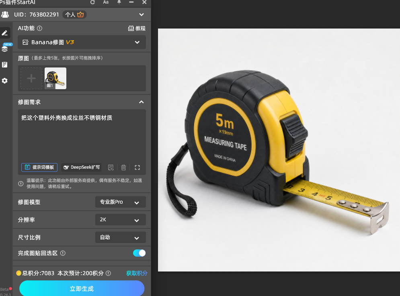Toggle the 完成图贴回选区 switch
Viewport: 400px width, 296px height.
tap(139, 253)
